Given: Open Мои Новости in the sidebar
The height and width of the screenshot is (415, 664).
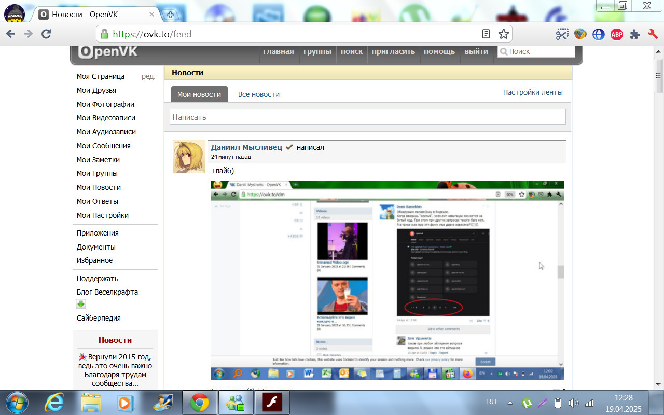Looking at the screenshot, I should [x=99, y=187].
